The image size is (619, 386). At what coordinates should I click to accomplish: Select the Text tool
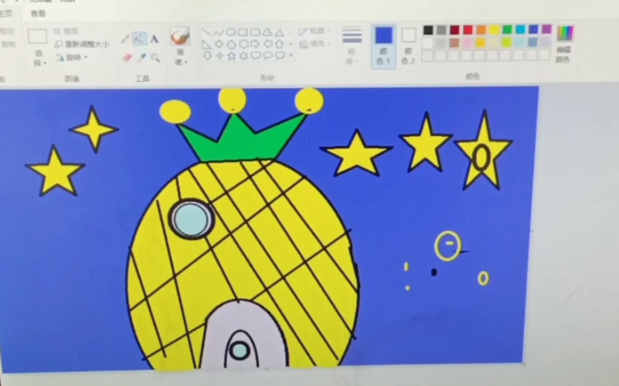pyautogui.click(x=154, y=39)
